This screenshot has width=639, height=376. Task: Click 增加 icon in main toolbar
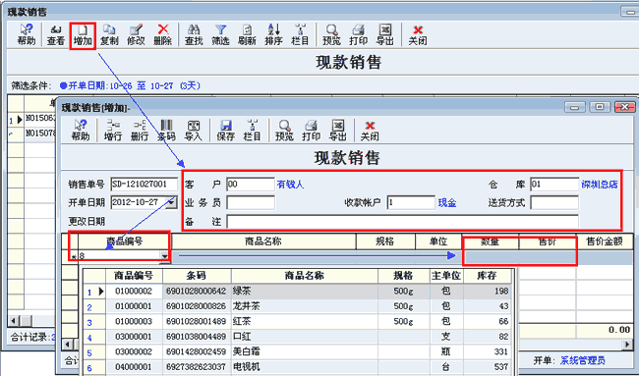[83, 34]
